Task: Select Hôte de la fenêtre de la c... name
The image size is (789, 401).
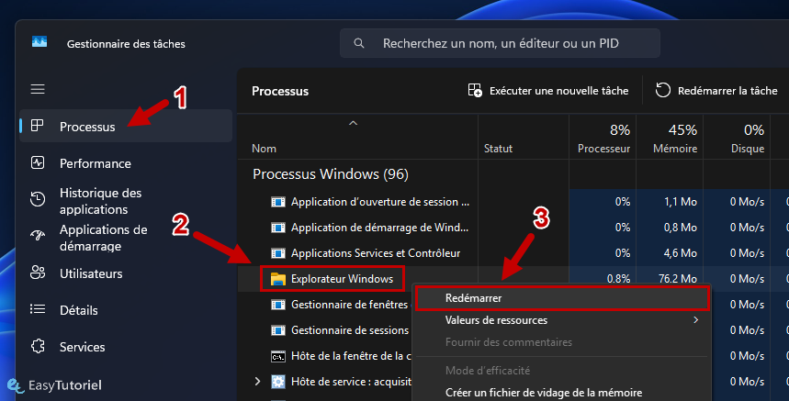Action: click(351, 356)
